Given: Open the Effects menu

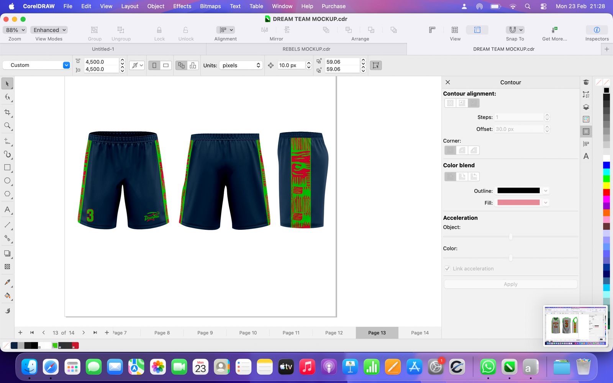Looking at the screenshot, I should coord(182,6).
